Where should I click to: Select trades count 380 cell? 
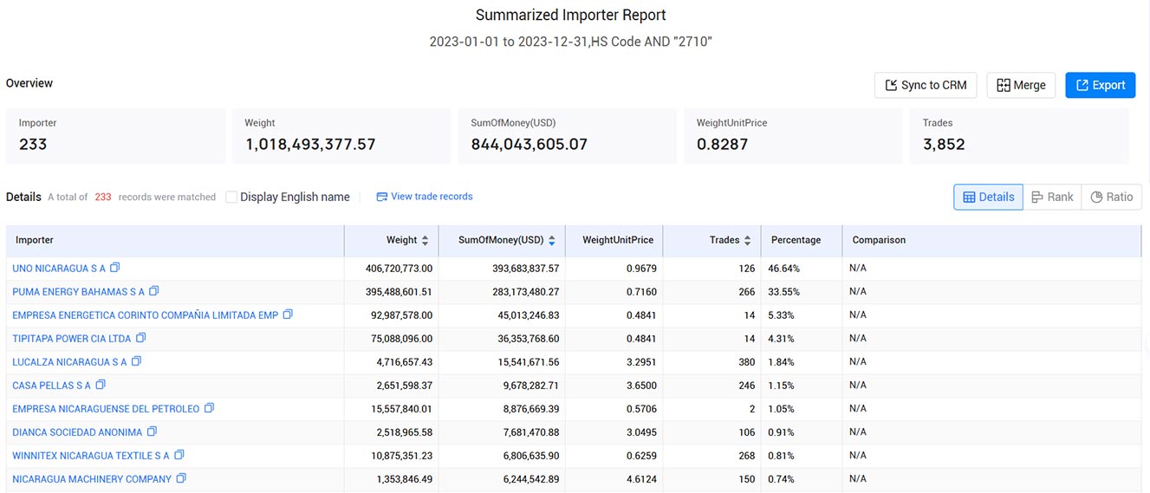coord(746,362)
